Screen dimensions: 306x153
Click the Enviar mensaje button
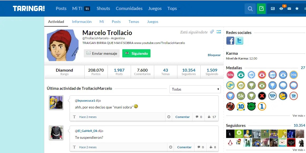click(x=102, y=53)
